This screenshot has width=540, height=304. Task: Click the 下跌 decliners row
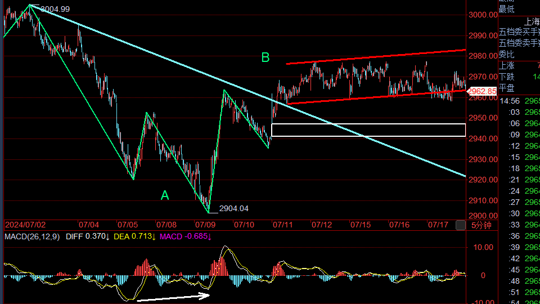pyautogui.click(x=507, y=77)
